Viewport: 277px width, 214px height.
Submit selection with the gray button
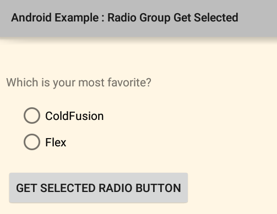(x=99, y=188)
